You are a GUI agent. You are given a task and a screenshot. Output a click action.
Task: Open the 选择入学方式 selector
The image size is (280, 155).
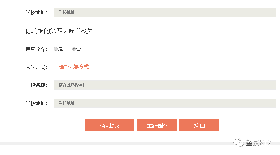tap(74, 67)
